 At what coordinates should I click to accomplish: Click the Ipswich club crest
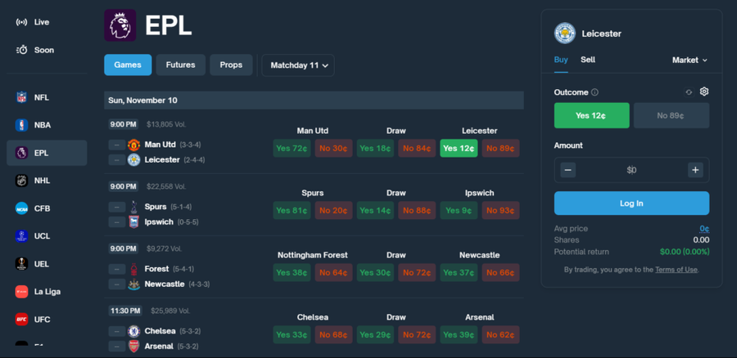[134, 222]
